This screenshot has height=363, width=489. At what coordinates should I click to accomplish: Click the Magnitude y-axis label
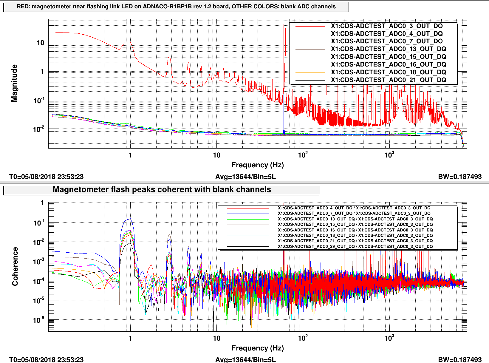click(14, 83)
